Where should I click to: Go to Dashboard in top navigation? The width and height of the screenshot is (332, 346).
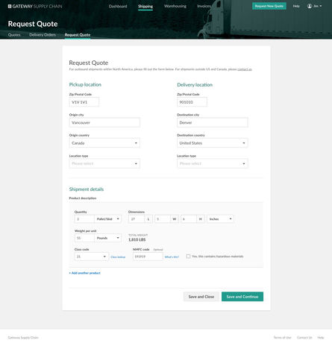coord(118,6)
